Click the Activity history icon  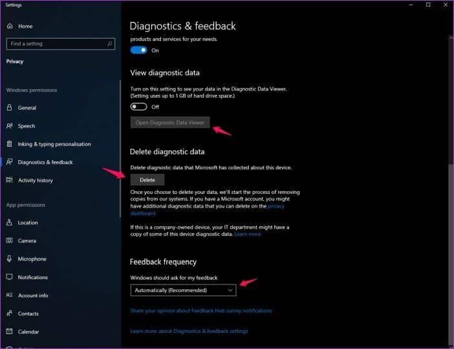click(9, 180)
